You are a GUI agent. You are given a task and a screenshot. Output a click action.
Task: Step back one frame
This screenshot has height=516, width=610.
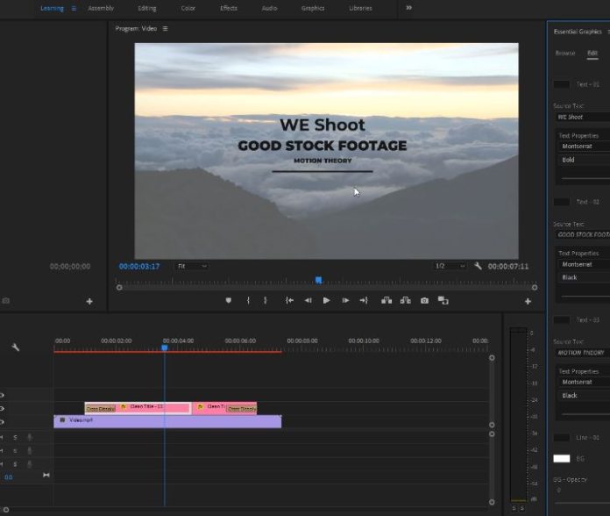pos(308,300)
